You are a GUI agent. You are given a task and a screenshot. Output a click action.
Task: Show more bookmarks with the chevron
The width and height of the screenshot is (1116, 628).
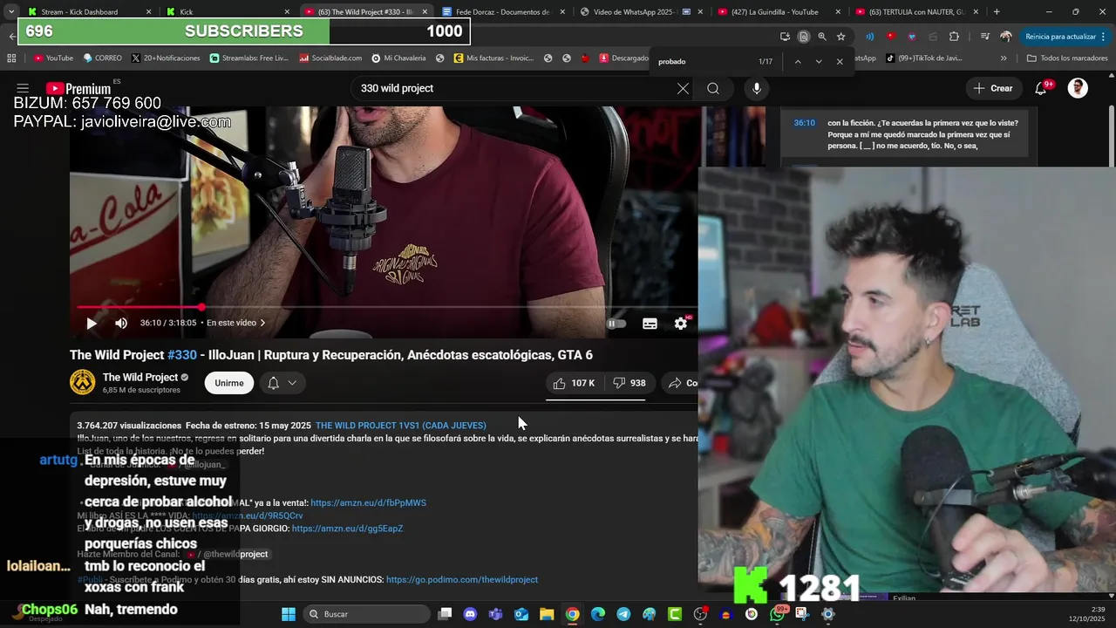(x=1004, y=58)
